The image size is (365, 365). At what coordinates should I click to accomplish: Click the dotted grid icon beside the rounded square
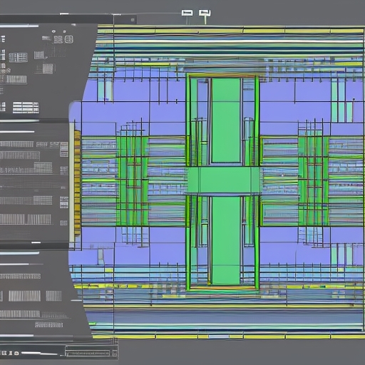(58, 39)
